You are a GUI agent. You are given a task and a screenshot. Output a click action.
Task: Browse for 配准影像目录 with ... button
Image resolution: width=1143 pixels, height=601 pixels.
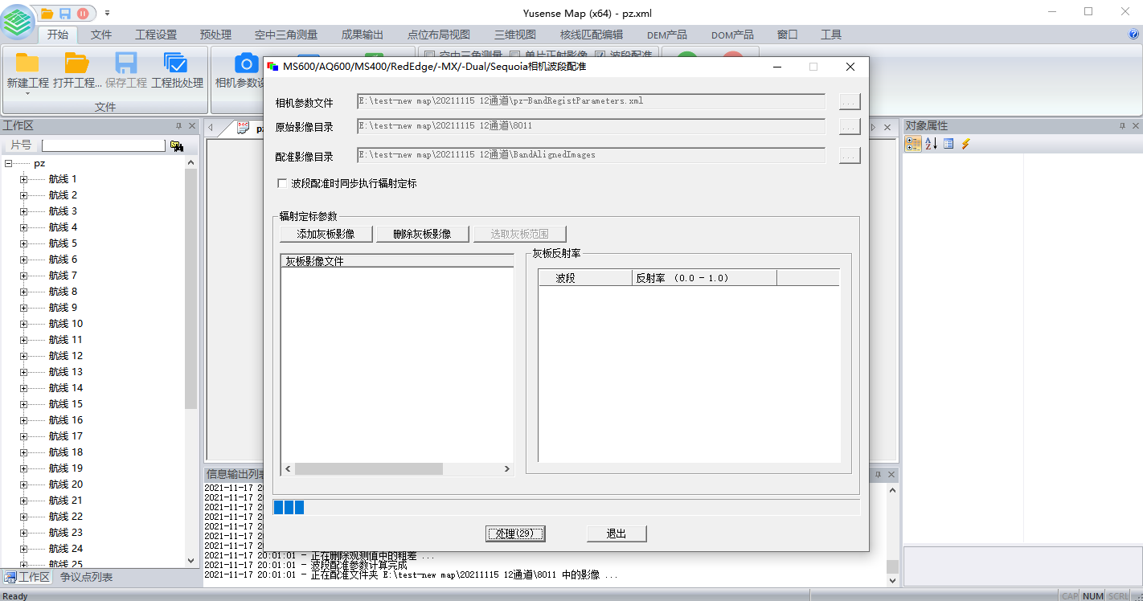[850, 155]
